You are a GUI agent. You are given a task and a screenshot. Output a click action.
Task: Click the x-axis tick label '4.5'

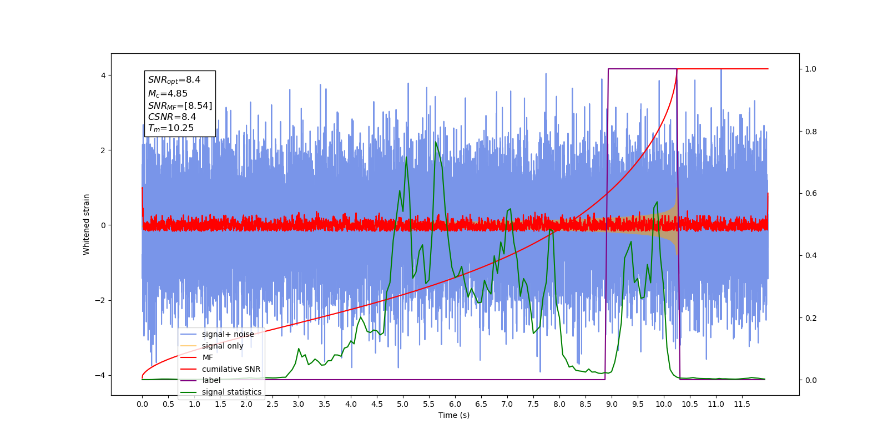coord(377,404)
